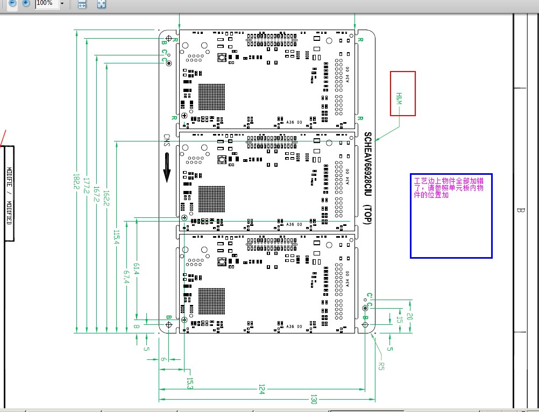539x412 pixels.
Task: Zoom in with the plus button
Action: [25, 3]
